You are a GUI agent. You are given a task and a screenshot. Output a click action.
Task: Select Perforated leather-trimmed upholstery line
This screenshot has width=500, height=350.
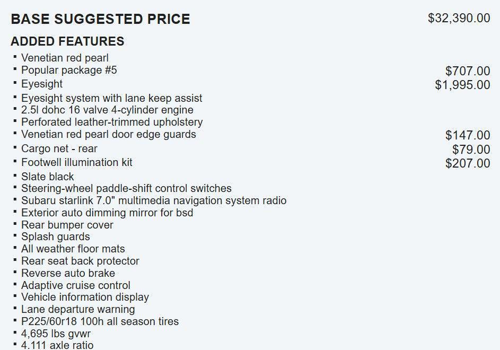112,122
